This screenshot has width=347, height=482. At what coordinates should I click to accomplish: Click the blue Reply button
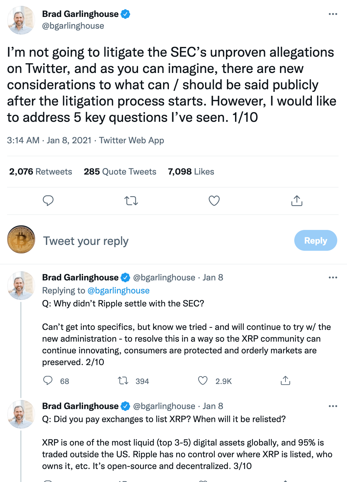pyautogui.click(x=315, y=240)
